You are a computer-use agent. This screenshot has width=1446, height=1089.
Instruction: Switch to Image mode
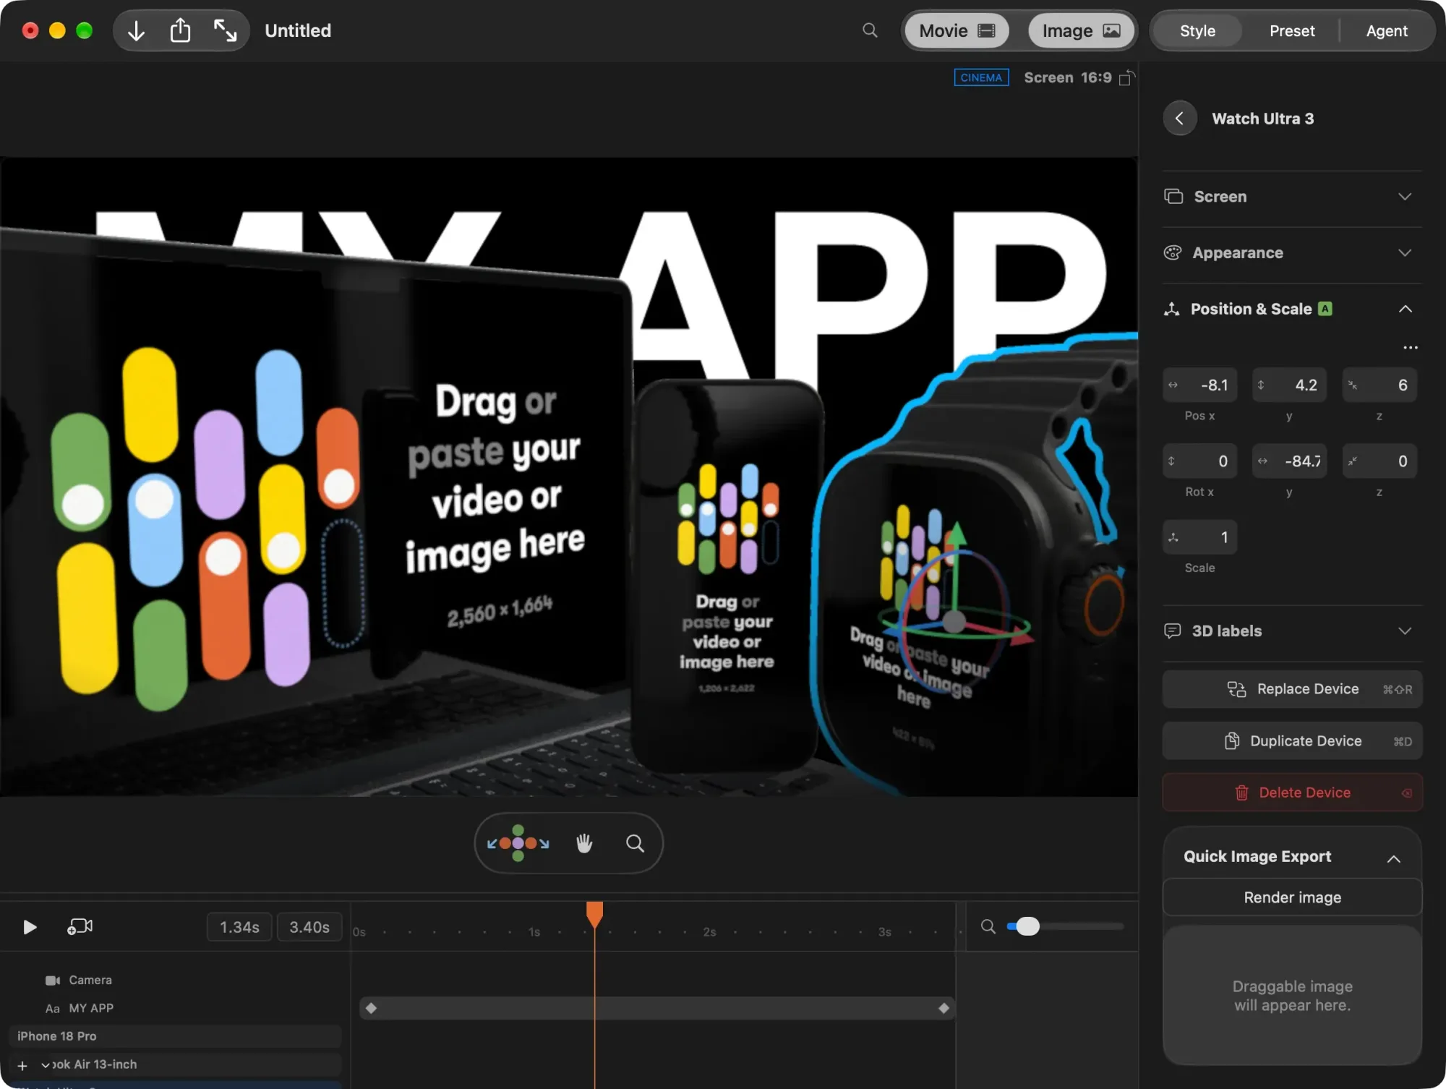tap(1081, 31)
